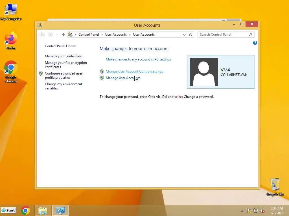Open File Explorer from the taskbar

43,210
